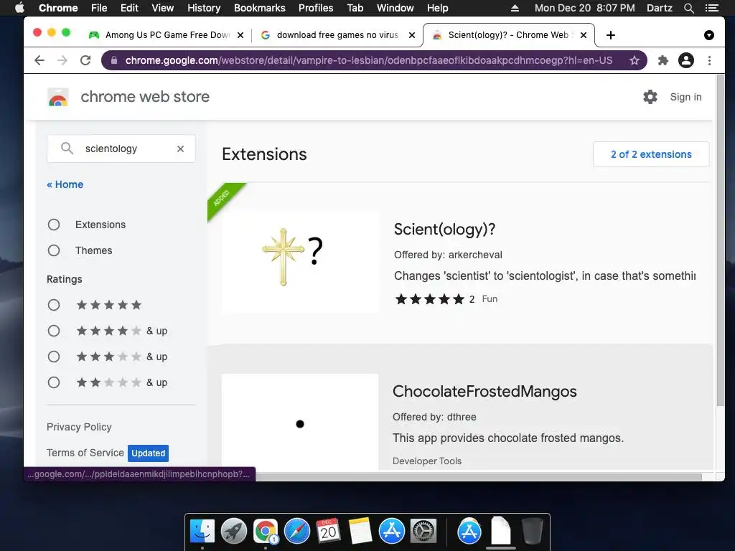
Task: Open the Profiles menu
Action: pos(316,8)
